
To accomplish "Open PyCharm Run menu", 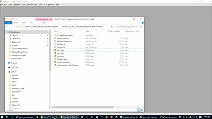I will [36, 5].
